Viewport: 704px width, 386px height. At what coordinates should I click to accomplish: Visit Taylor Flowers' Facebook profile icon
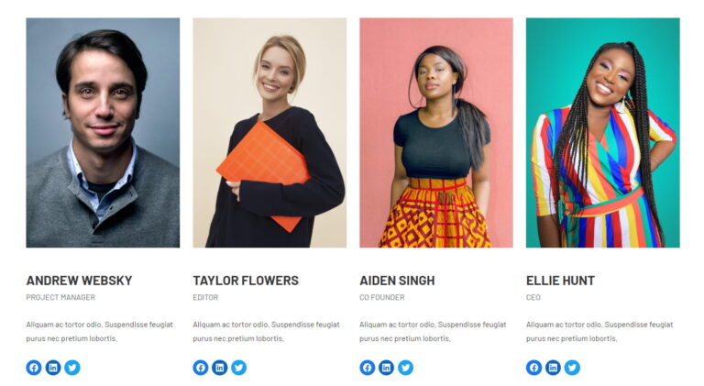tap(201, 368)
